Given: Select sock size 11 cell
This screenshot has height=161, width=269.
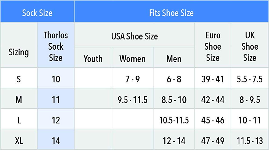Looking at the screenshot, I should (x=56, y=98).
